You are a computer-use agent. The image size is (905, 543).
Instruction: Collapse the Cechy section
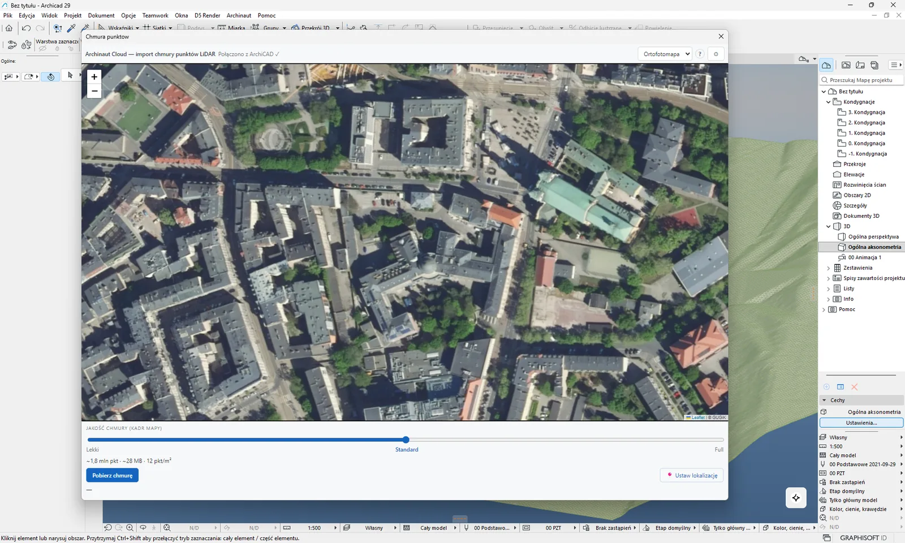tap(824, 400)
